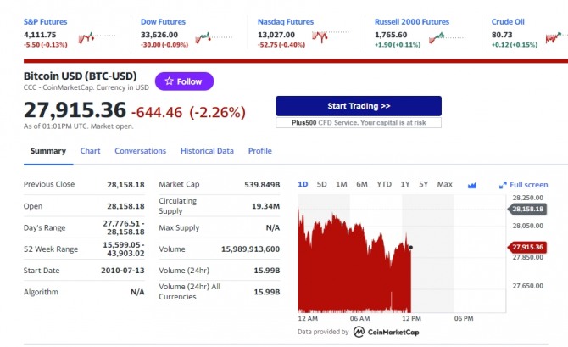This screenshot has width=568, height=347.
Task: Click the star icon in Follow button
Action: [170, 81]
